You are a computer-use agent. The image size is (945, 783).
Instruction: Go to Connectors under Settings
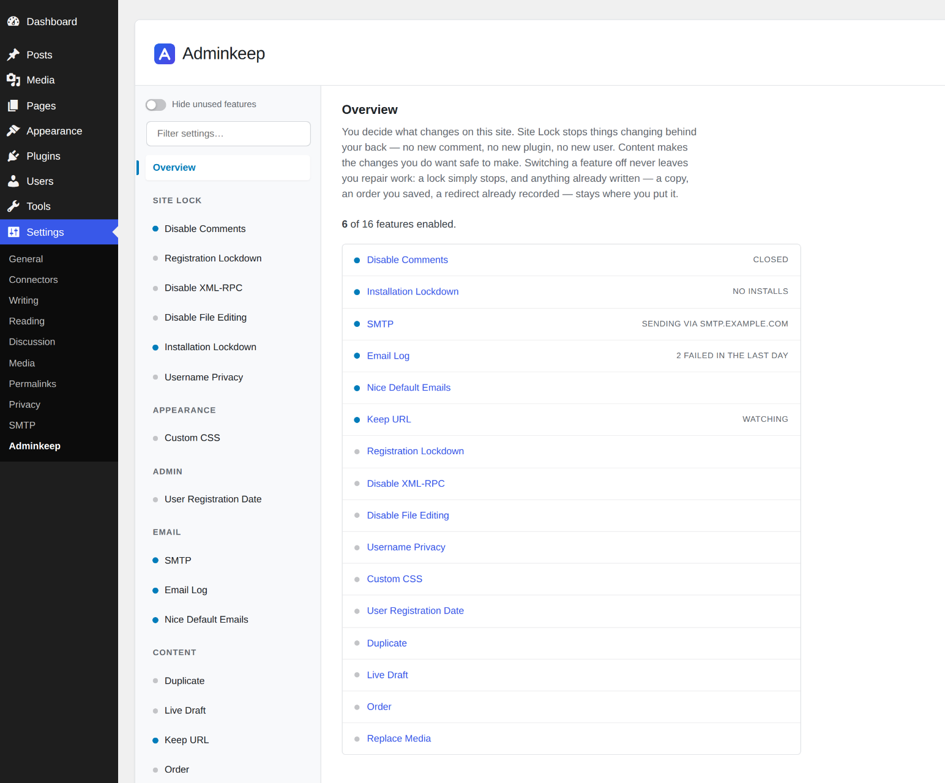click(x=33, y=280)
